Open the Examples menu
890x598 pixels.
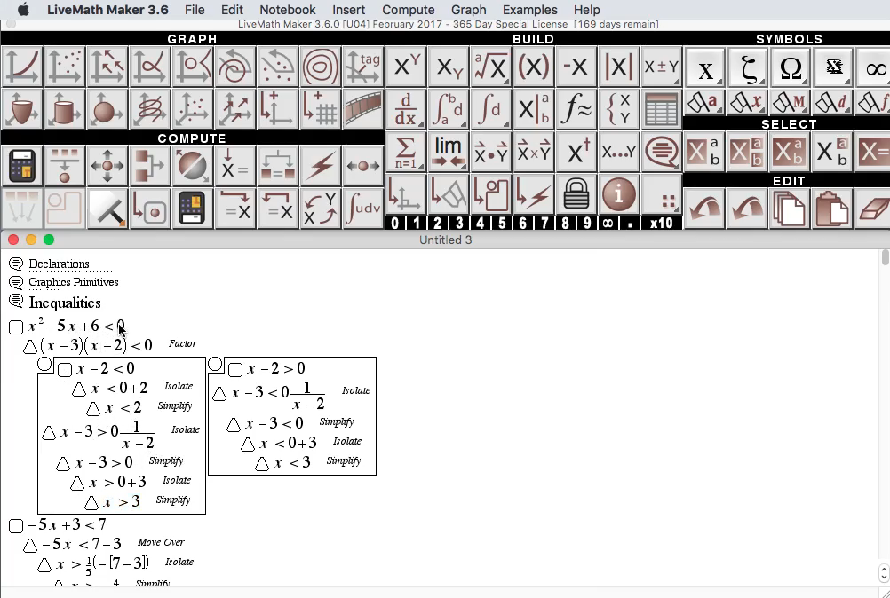pyautogui.click(x=529, y=10)
